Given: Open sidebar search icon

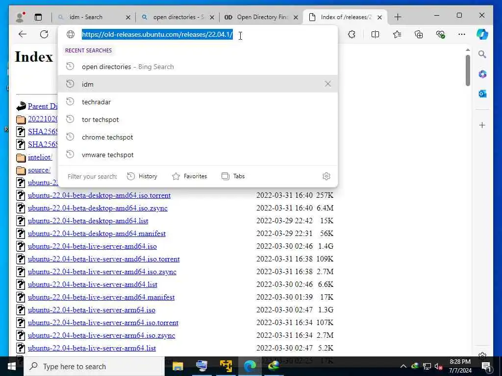Looking at the screenshot, I should 482,54.
